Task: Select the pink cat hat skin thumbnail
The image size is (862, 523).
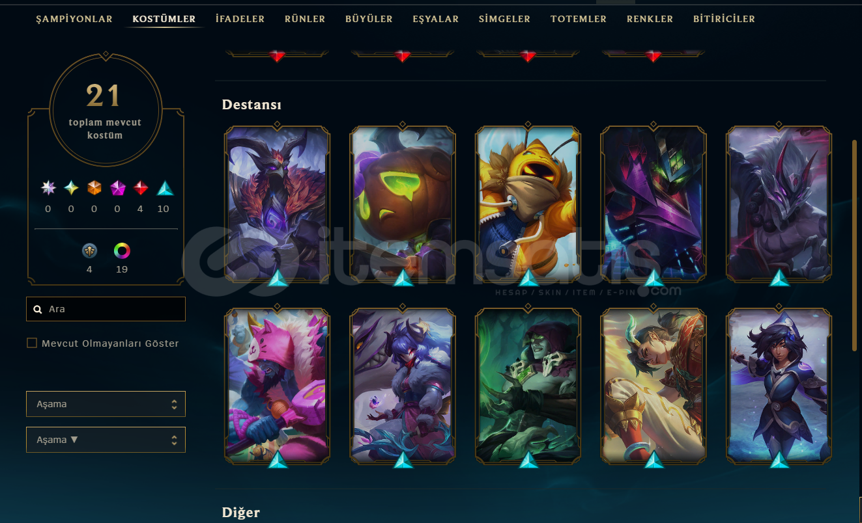Action: pyautogui.click(x=277, y=386)
